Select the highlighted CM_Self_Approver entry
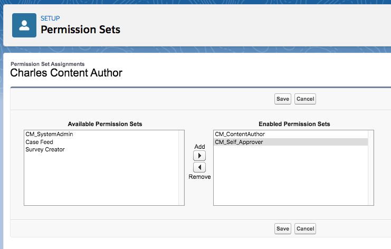Viewport: 391px width, 249px height. (x=239, y=142)
